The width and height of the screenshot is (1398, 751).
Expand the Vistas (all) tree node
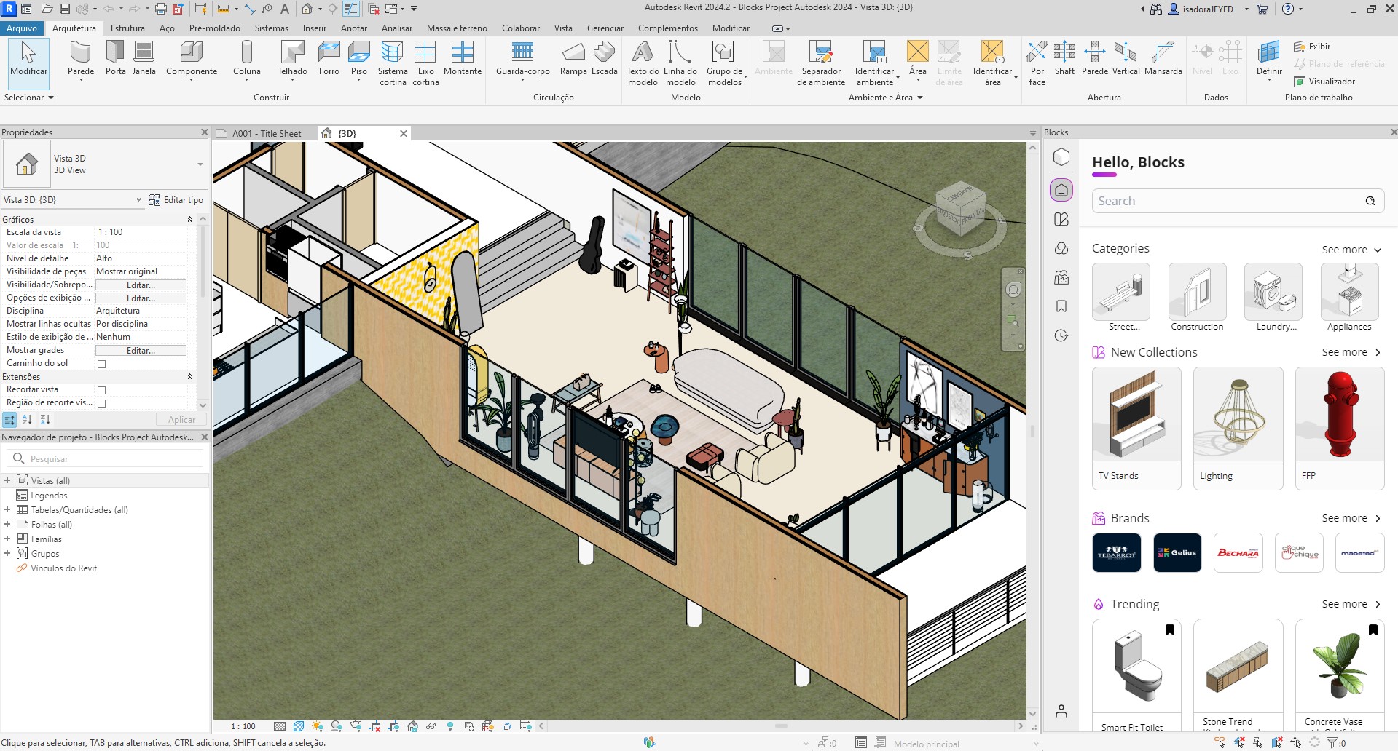click(7, 481)
